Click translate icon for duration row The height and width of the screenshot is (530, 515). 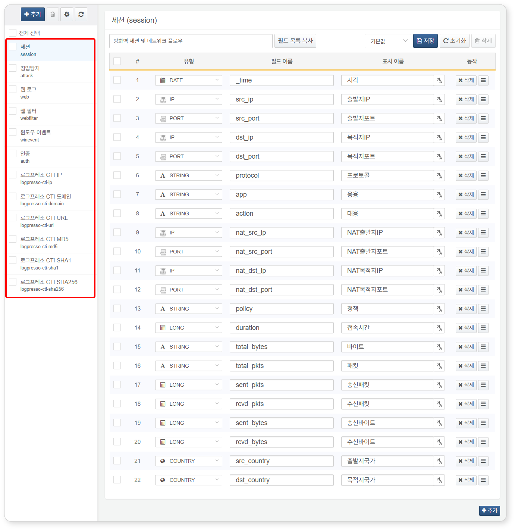click(439, 328)
